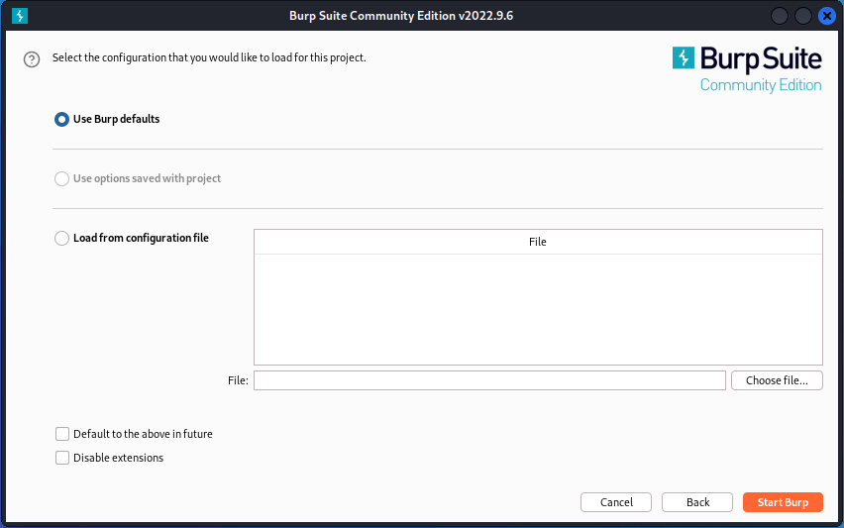Click the File path input field
844x528 pixels.
tap(489, 380)
